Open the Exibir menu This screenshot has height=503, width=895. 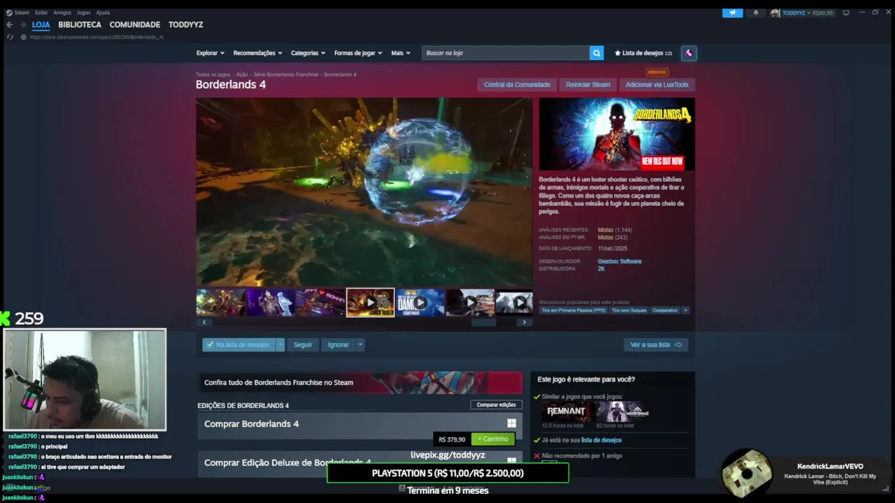(x=41, y=13)
